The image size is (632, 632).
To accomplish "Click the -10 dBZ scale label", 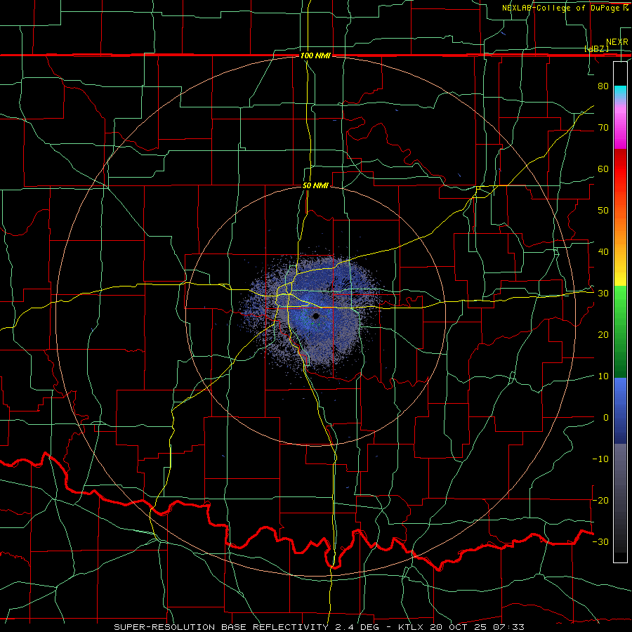I will 600,459.
